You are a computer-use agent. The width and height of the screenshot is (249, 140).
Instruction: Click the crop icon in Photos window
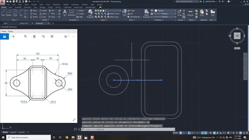[x=52, y=37]
